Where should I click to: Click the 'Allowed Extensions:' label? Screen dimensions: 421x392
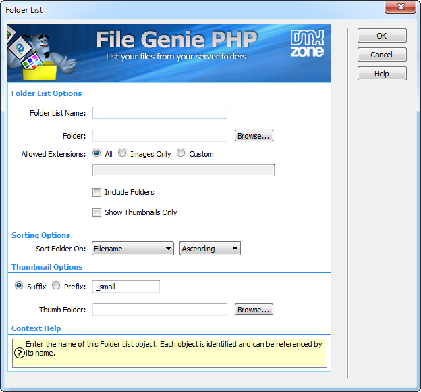(x=53, y=154)
